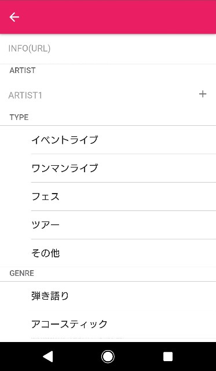Select イベントライブ type option
Screen dimensions: 216x371
pyautogui.click(x=108, y=140)
